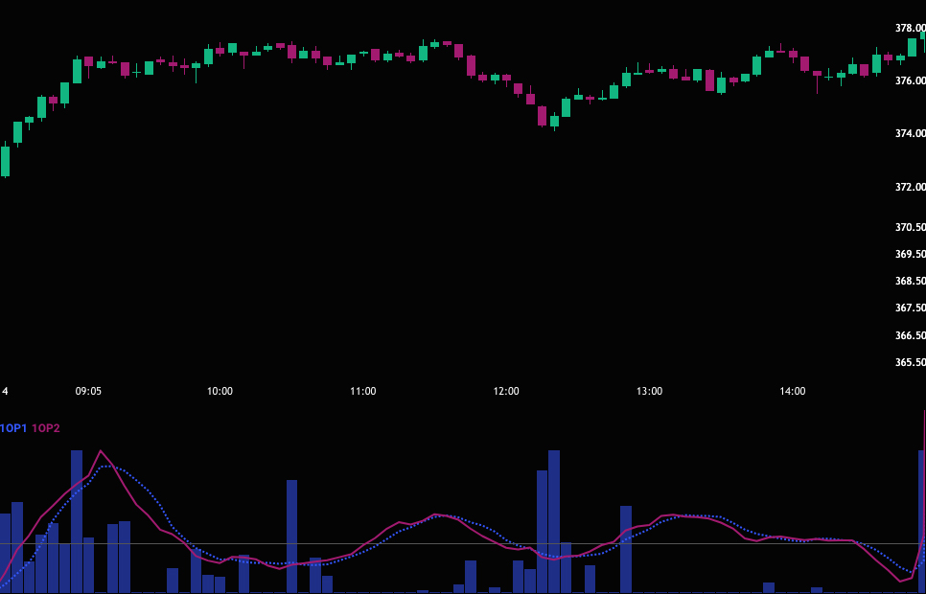Click the 370.50 price axis label

click(910, 228)
